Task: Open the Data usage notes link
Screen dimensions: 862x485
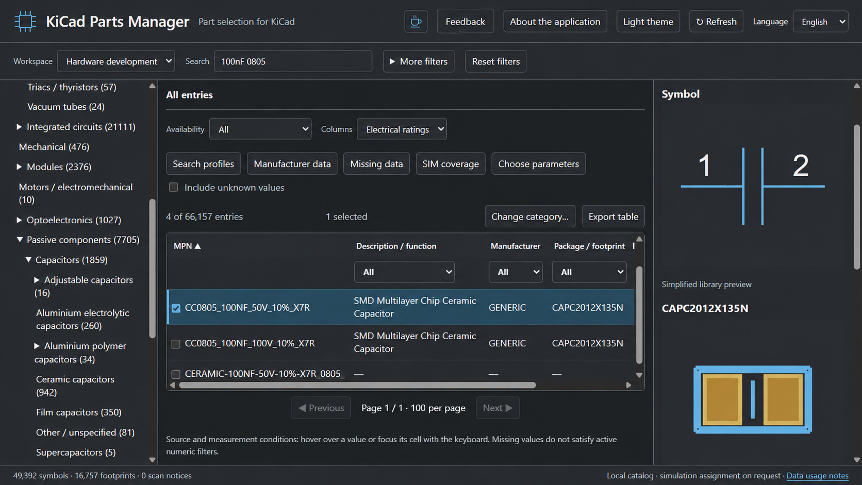Action: 817,476
